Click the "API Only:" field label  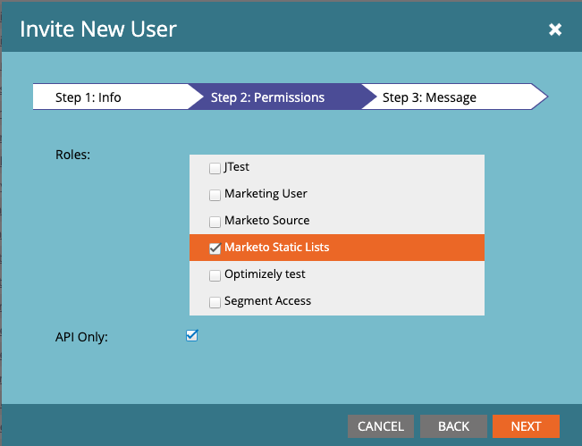point(83,337)
